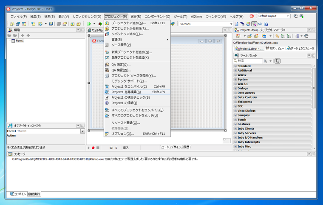The width and height of the screenshot is (323, 205).
Task: Click the red Embarcadero globe icon
Action: pyautogui.click(x=252, y=16)
